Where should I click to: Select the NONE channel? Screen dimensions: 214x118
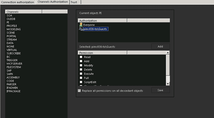point(10,47)
